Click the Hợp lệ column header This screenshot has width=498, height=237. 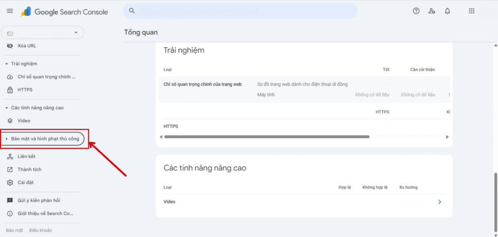(345, 187)
